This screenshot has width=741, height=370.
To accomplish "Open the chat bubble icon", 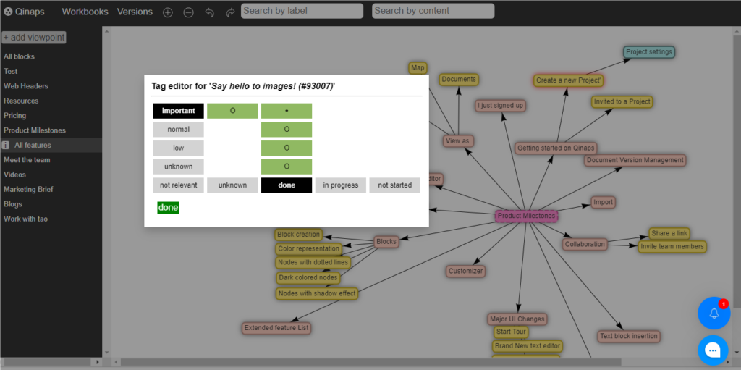I will [713, 350].
